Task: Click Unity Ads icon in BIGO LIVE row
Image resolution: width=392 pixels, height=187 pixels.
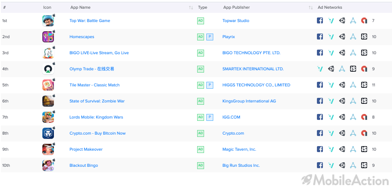Action: 342,53
